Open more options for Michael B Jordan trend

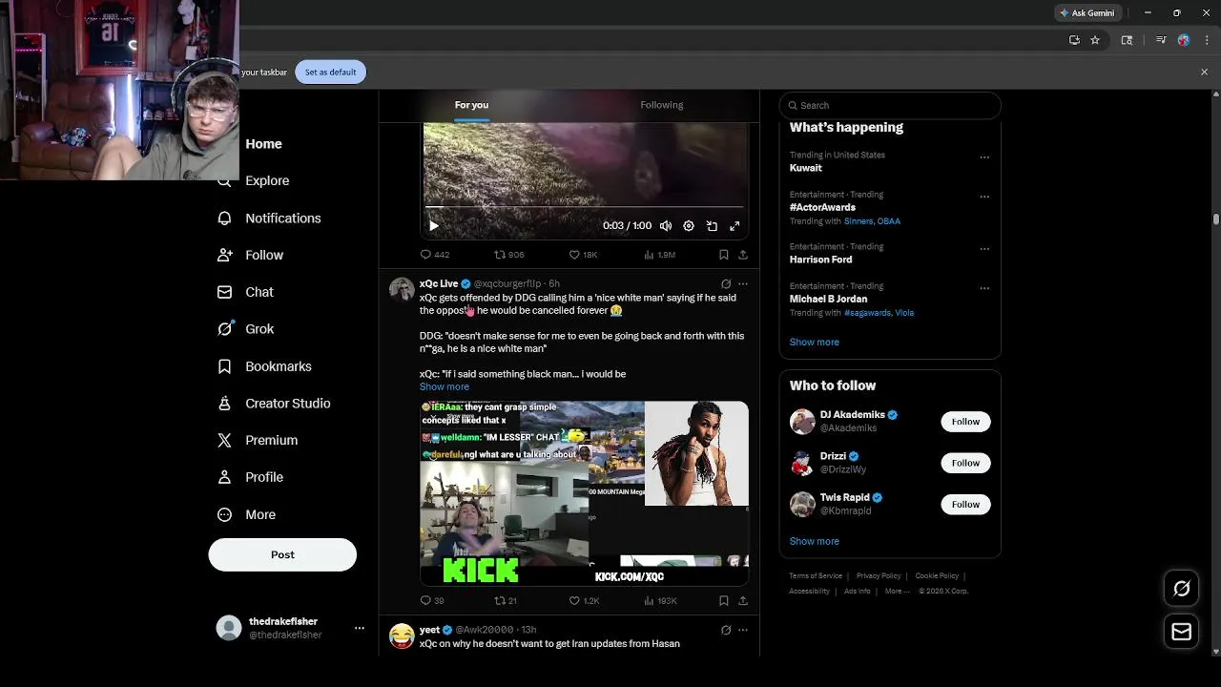click(984, 288)
